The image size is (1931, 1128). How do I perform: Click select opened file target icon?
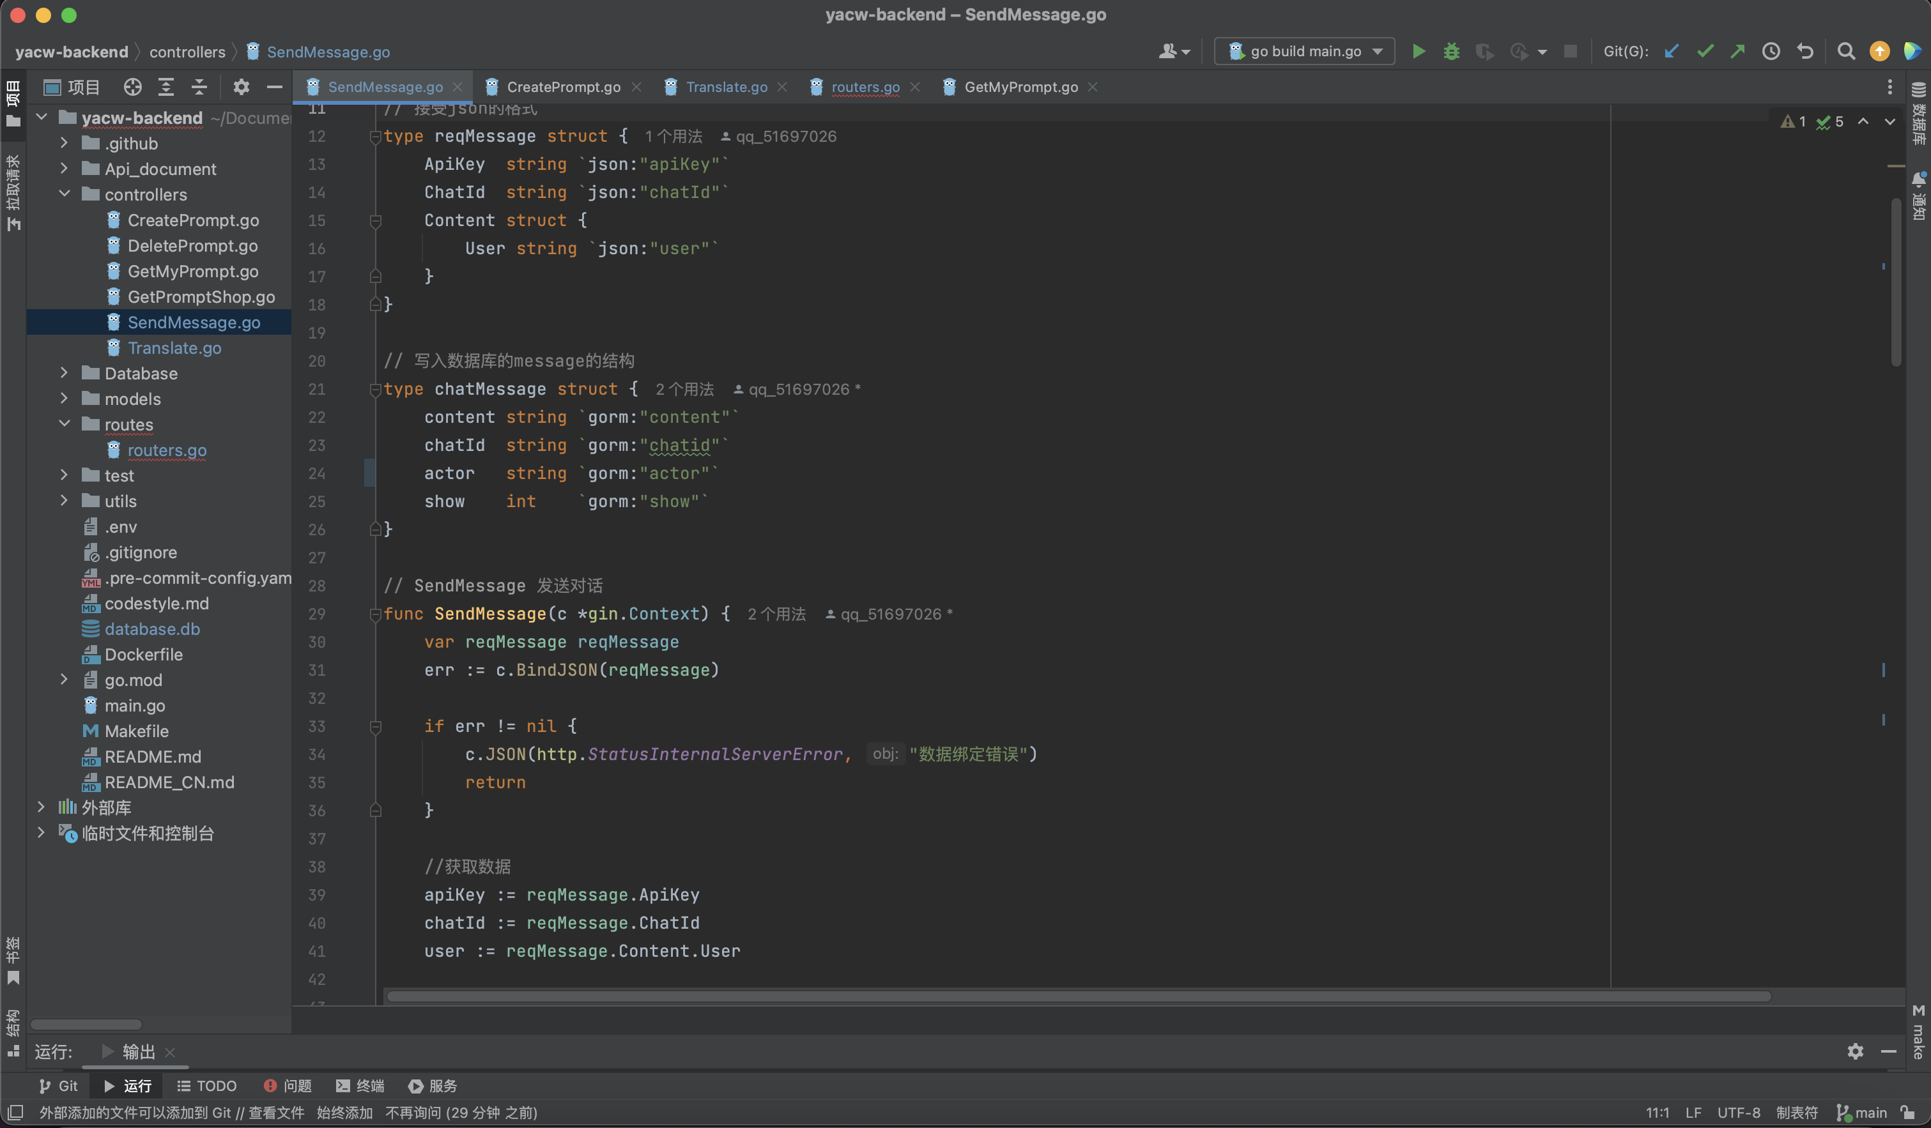[132, 88]
